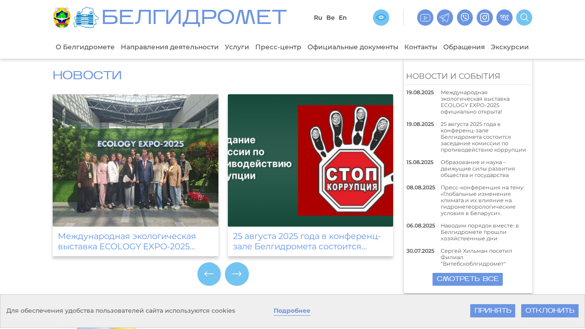This screenshot has height=329, width=585.
Task: Click the НОВОСТИ section heading
Action: [x=87, y=75]
